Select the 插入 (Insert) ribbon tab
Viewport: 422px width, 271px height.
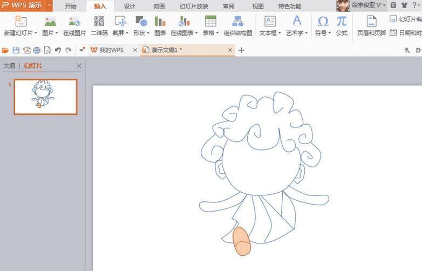click(100, 6)
